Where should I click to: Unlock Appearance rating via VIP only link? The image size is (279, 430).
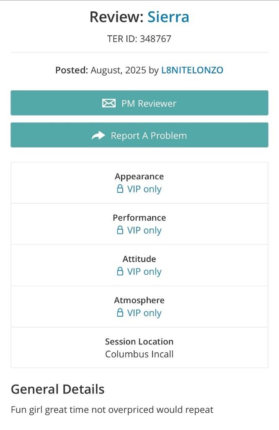pyautogui.click(x=144, y=189)
